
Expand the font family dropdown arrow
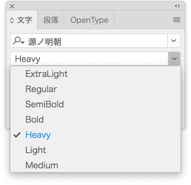coord(174,41)
